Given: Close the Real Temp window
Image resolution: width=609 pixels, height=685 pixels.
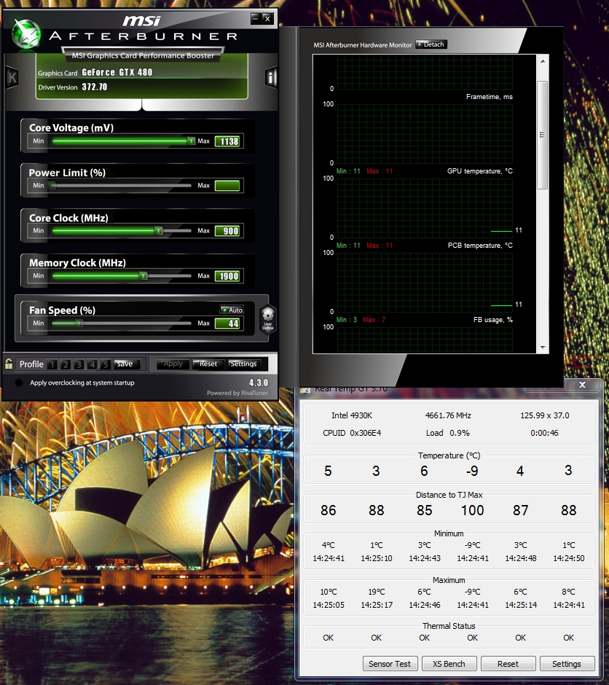Looking at the screenshot, I should coord(582,385).
